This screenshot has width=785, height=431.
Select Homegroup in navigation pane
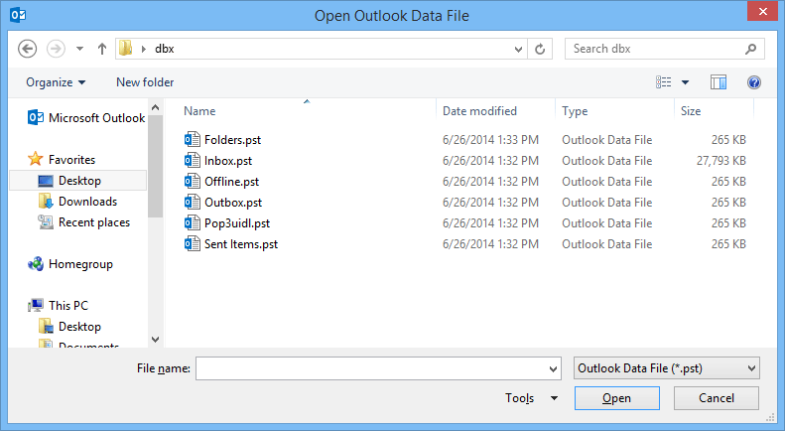coord(70,264)
